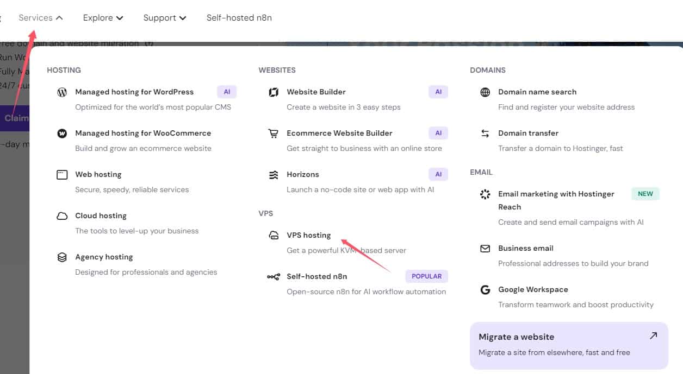
Task: Open the Domain transfer link
Action: (528, 133)
